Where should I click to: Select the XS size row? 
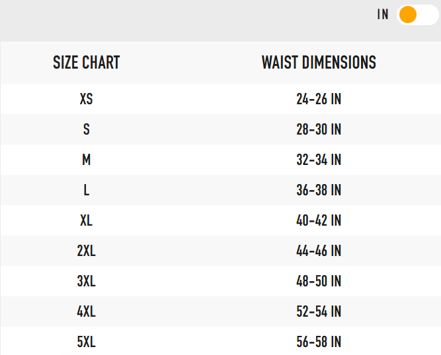pos(87,99)
